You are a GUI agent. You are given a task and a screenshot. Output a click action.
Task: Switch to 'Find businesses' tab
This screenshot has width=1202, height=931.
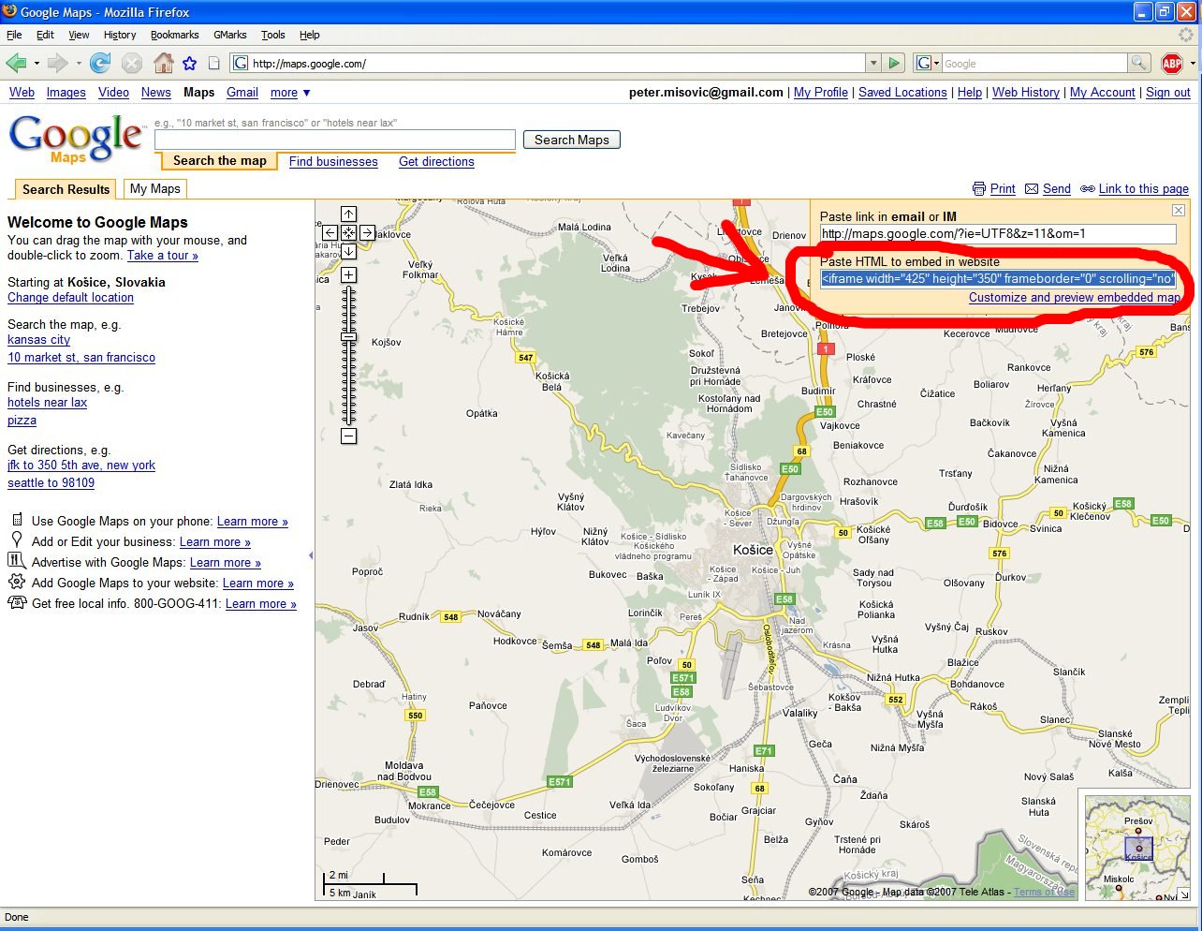pyautogui.click(x=333, y=161)
